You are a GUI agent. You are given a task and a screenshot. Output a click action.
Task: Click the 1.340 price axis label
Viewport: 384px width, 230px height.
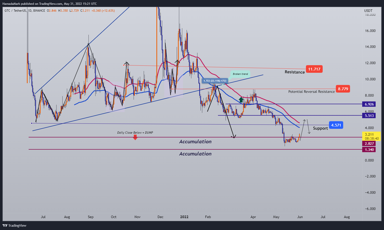[x=369, y=150]
